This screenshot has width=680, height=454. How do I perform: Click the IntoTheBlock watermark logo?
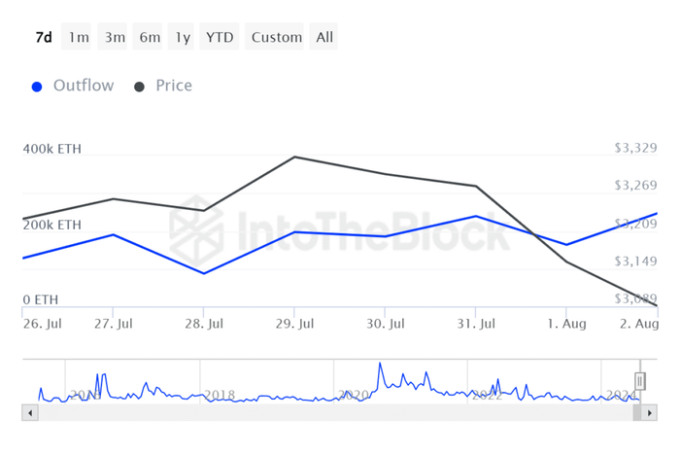(196, 230)
